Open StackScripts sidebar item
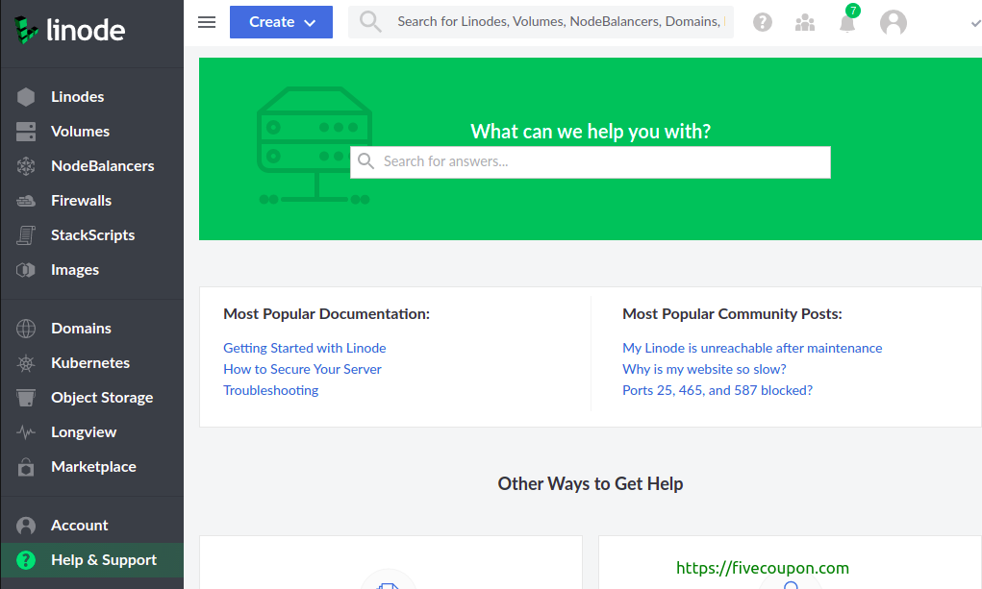Viewport: 982px width, 589px height. 92,235
